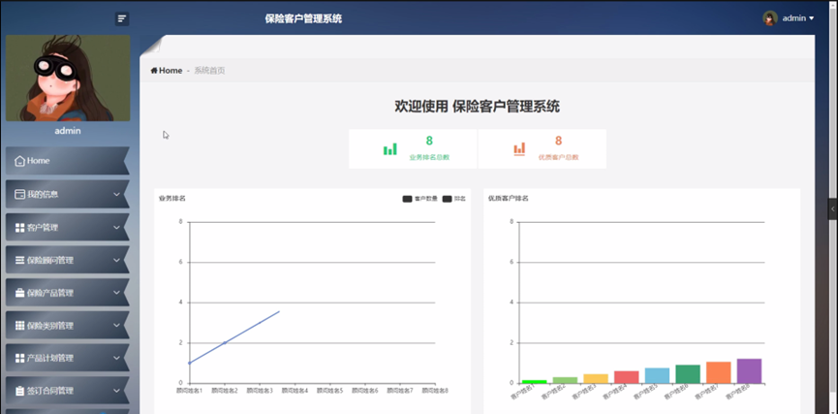Open the 我的信息 menu label
The width and height of the screenshot is (838, 414).
click(x=43, y=194)
